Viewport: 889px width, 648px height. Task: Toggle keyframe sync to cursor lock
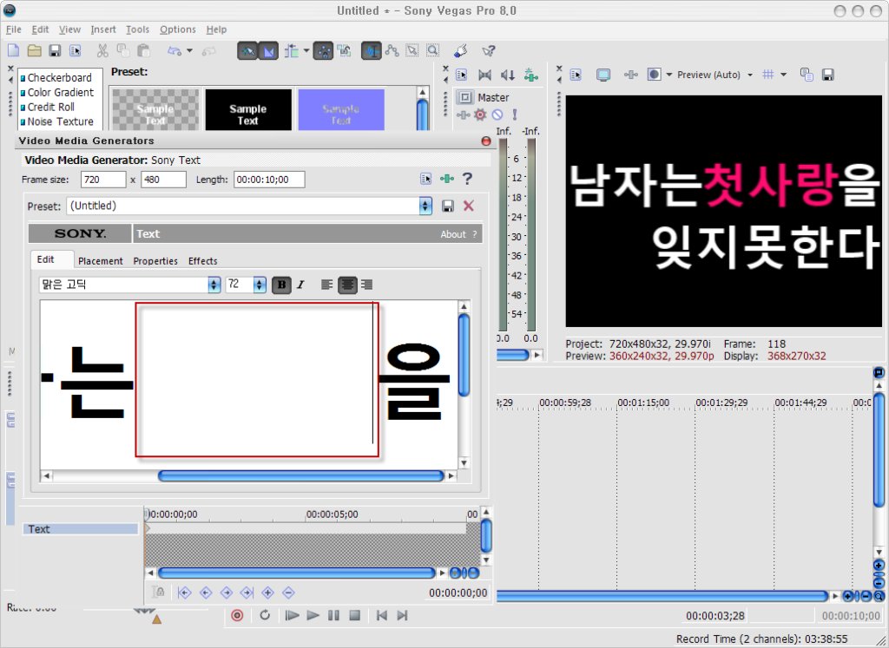click(159, 592)
